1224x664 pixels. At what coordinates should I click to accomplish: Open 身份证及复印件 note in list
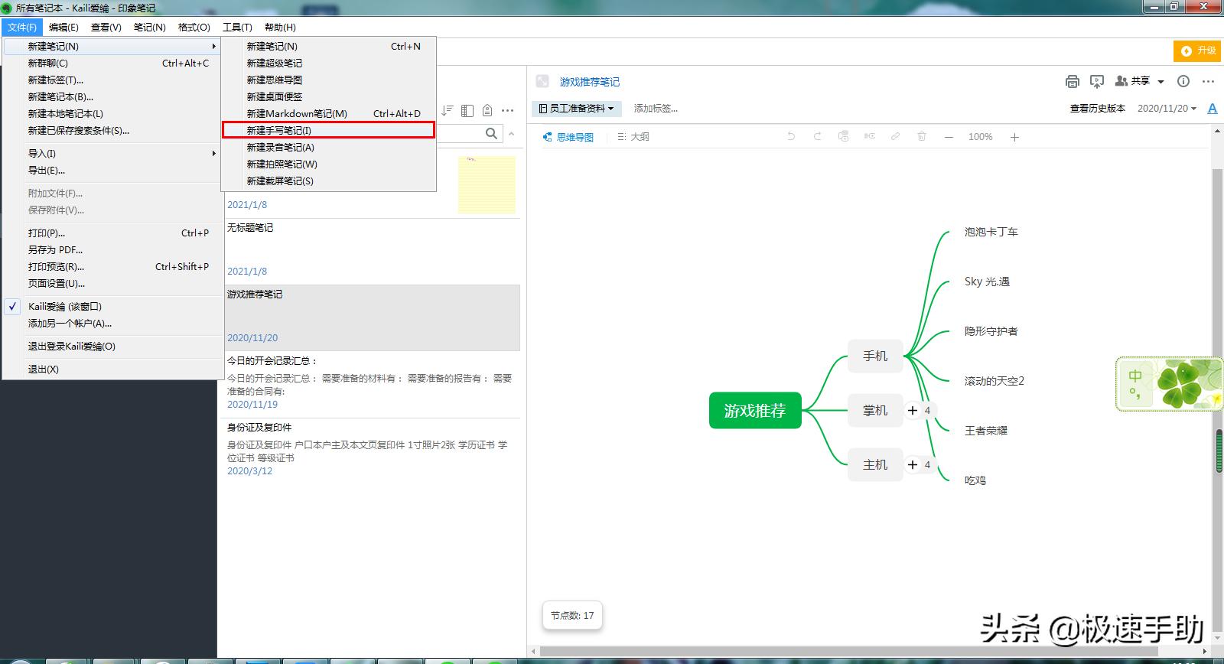coord(373,450)
